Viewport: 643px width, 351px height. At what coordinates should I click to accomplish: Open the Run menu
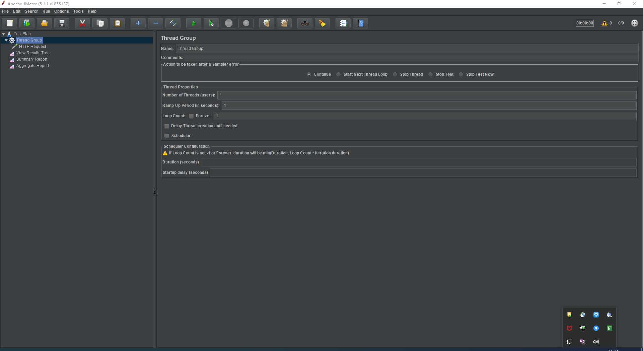(x=46, y=11)
